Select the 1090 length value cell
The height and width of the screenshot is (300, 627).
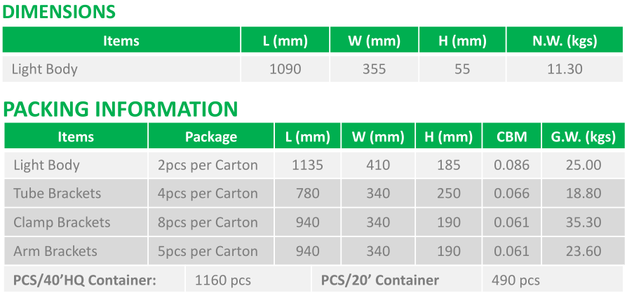(285, 69)
